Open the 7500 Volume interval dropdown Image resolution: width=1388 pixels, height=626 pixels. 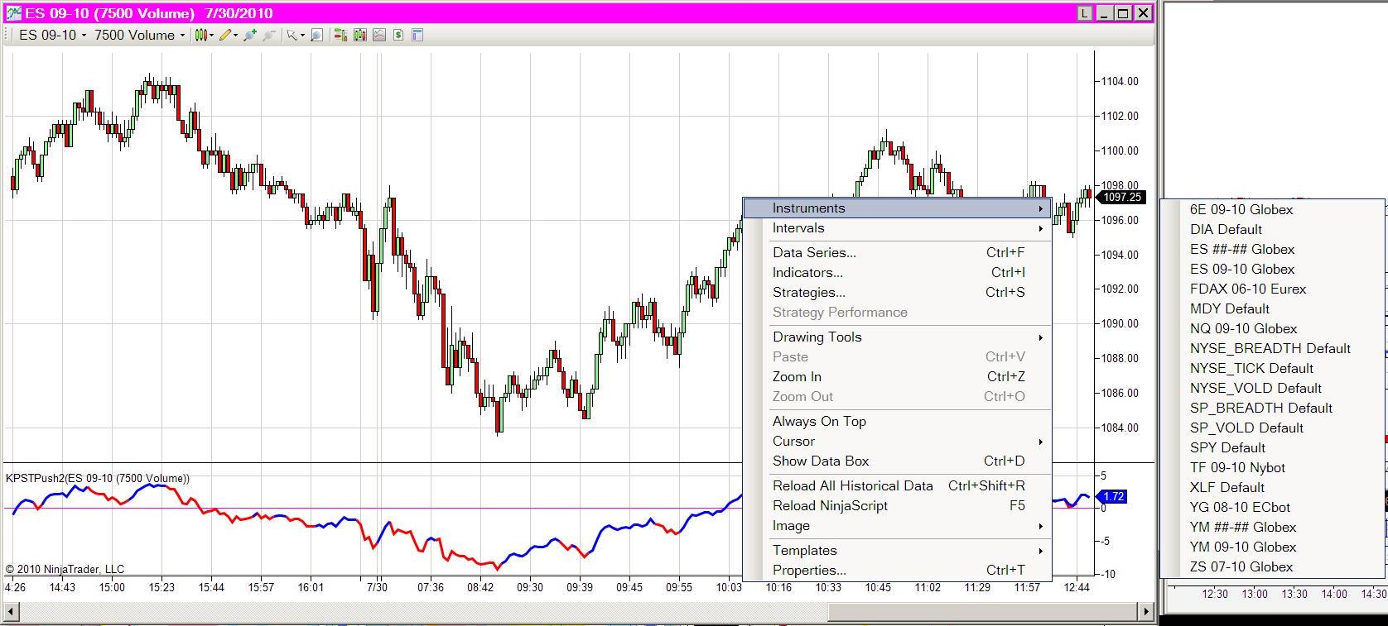139,35
